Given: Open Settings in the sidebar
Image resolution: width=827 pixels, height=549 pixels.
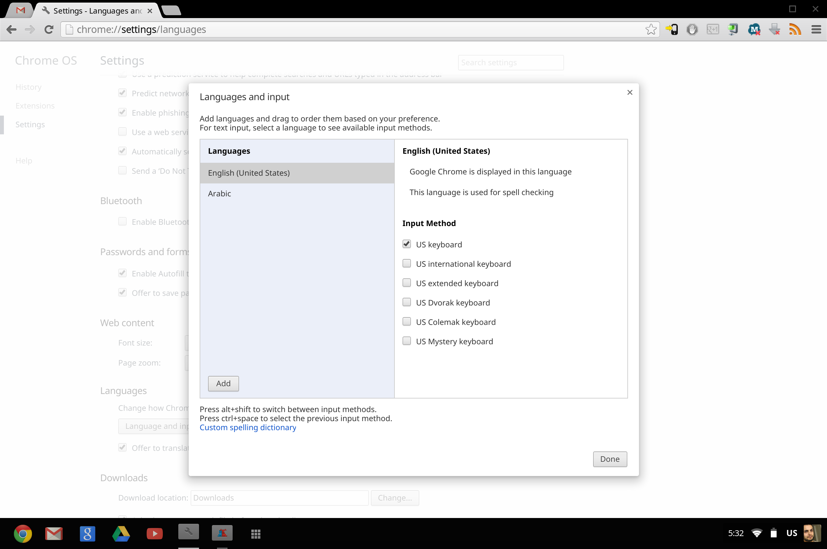Looking at the screenshot, I should 30,125.
